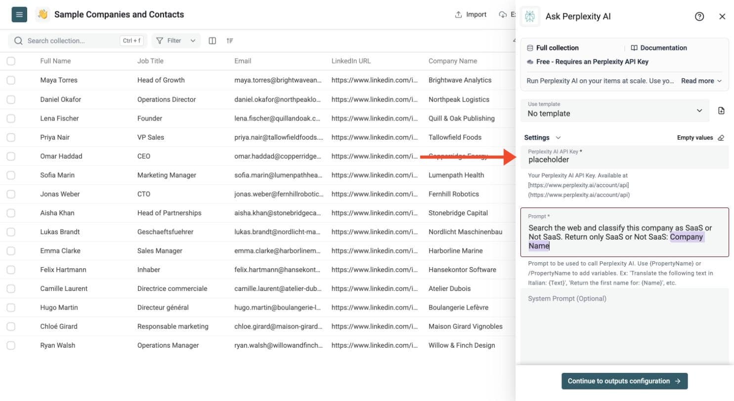The image size is (734, 401).
Task: Collapse the Settings section
Action: (x=542, y=138)
